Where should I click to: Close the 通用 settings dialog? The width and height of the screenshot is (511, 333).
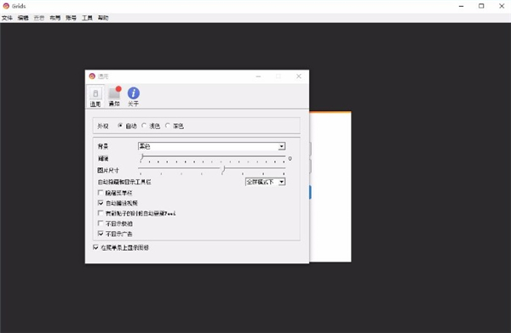coord(299,76)
